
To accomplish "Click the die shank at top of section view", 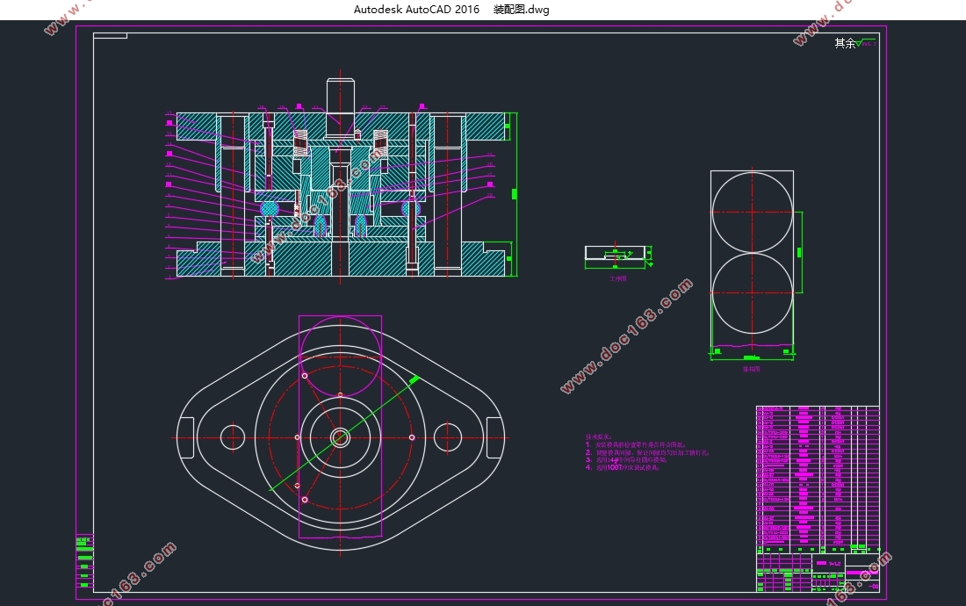I will click(340, 95).
